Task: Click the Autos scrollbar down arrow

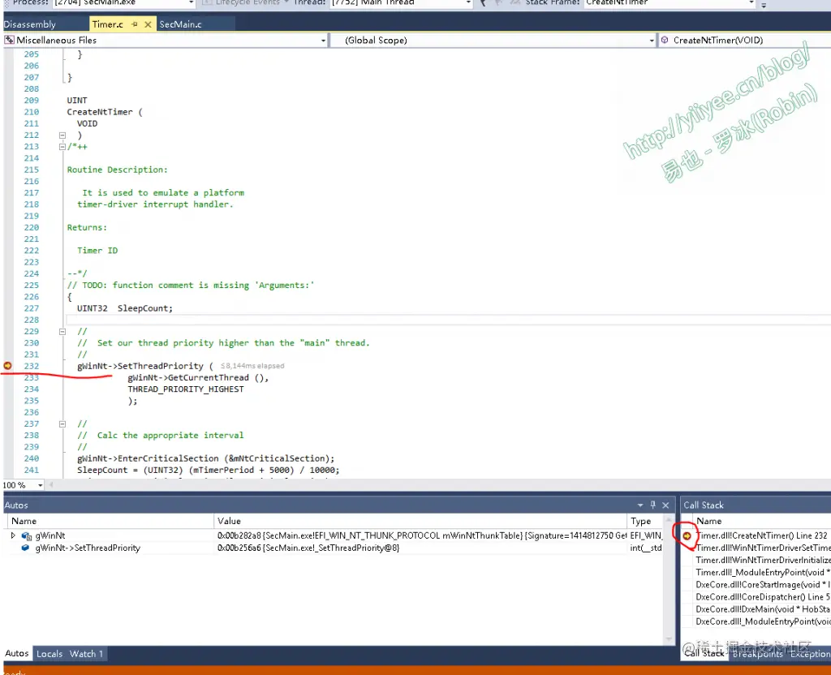Action: (x=669, y=639)
